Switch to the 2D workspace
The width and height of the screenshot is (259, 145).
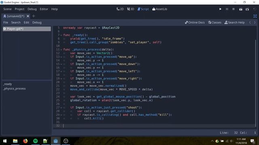pos(120,9)
